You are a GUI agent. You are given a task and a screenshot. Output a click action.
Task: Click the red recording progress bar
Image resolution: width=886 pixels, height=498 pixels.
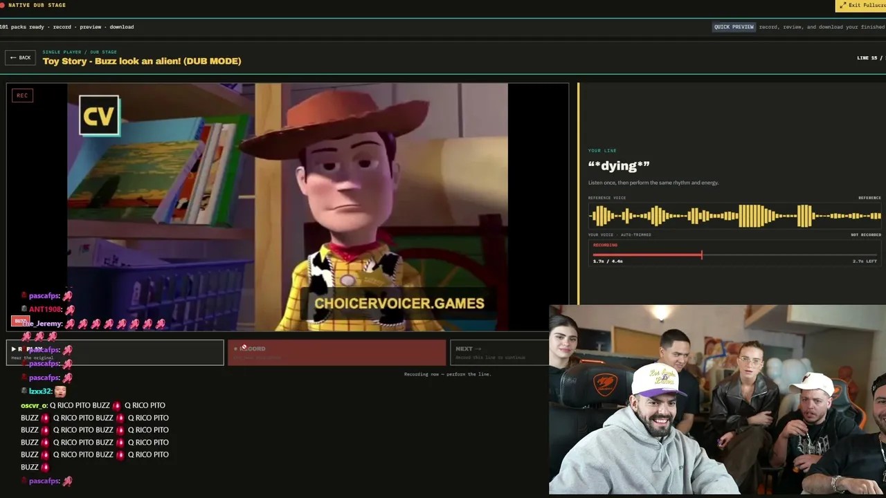pyautogui.click(x=734, y=255)
